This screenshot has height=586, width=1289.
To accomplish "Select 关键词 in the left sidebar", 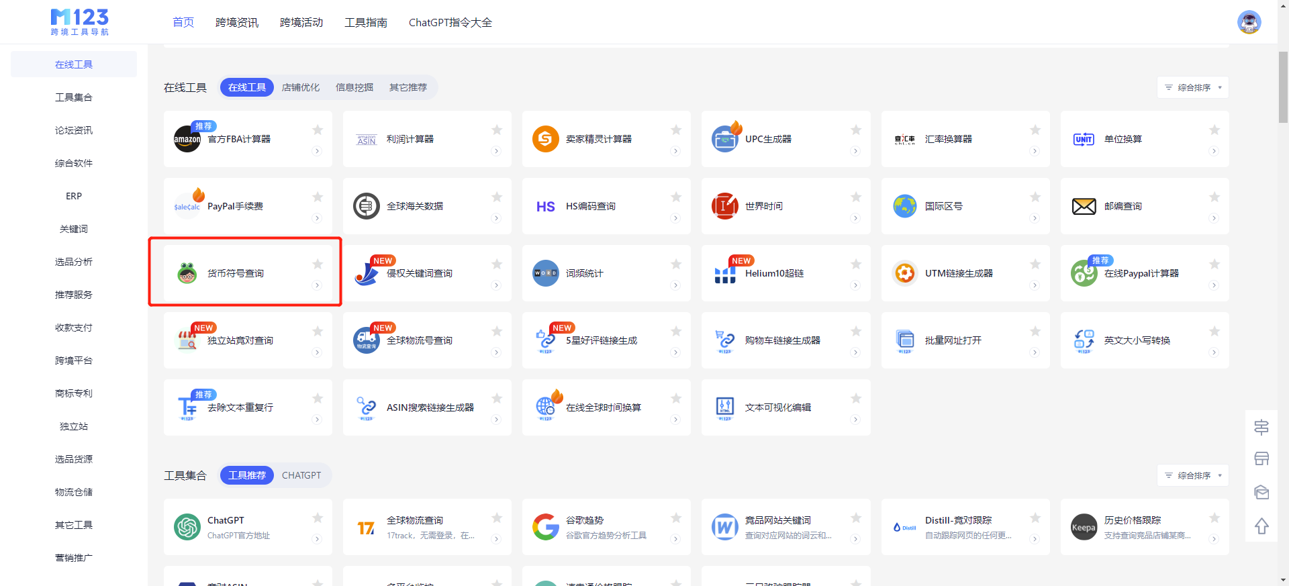I will pyautogui.click(x=74, y=229).
